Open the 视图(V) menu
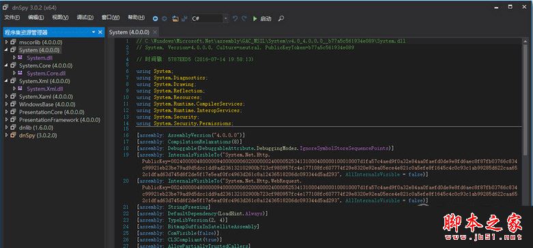533x248 pixels. point(61,17)
